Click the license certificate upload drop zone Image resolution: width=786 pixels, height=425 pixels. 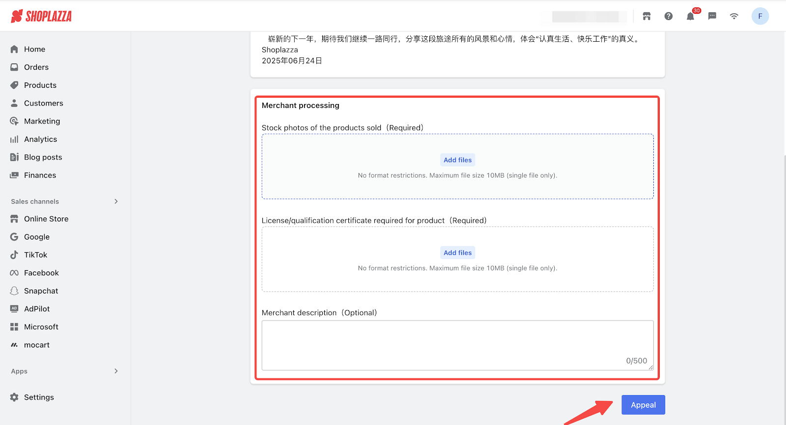[457, 259]
